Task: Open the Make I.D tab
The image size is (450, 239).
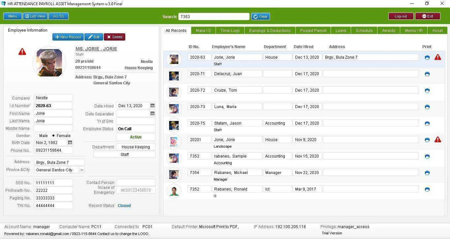Action: coord(203,30)
